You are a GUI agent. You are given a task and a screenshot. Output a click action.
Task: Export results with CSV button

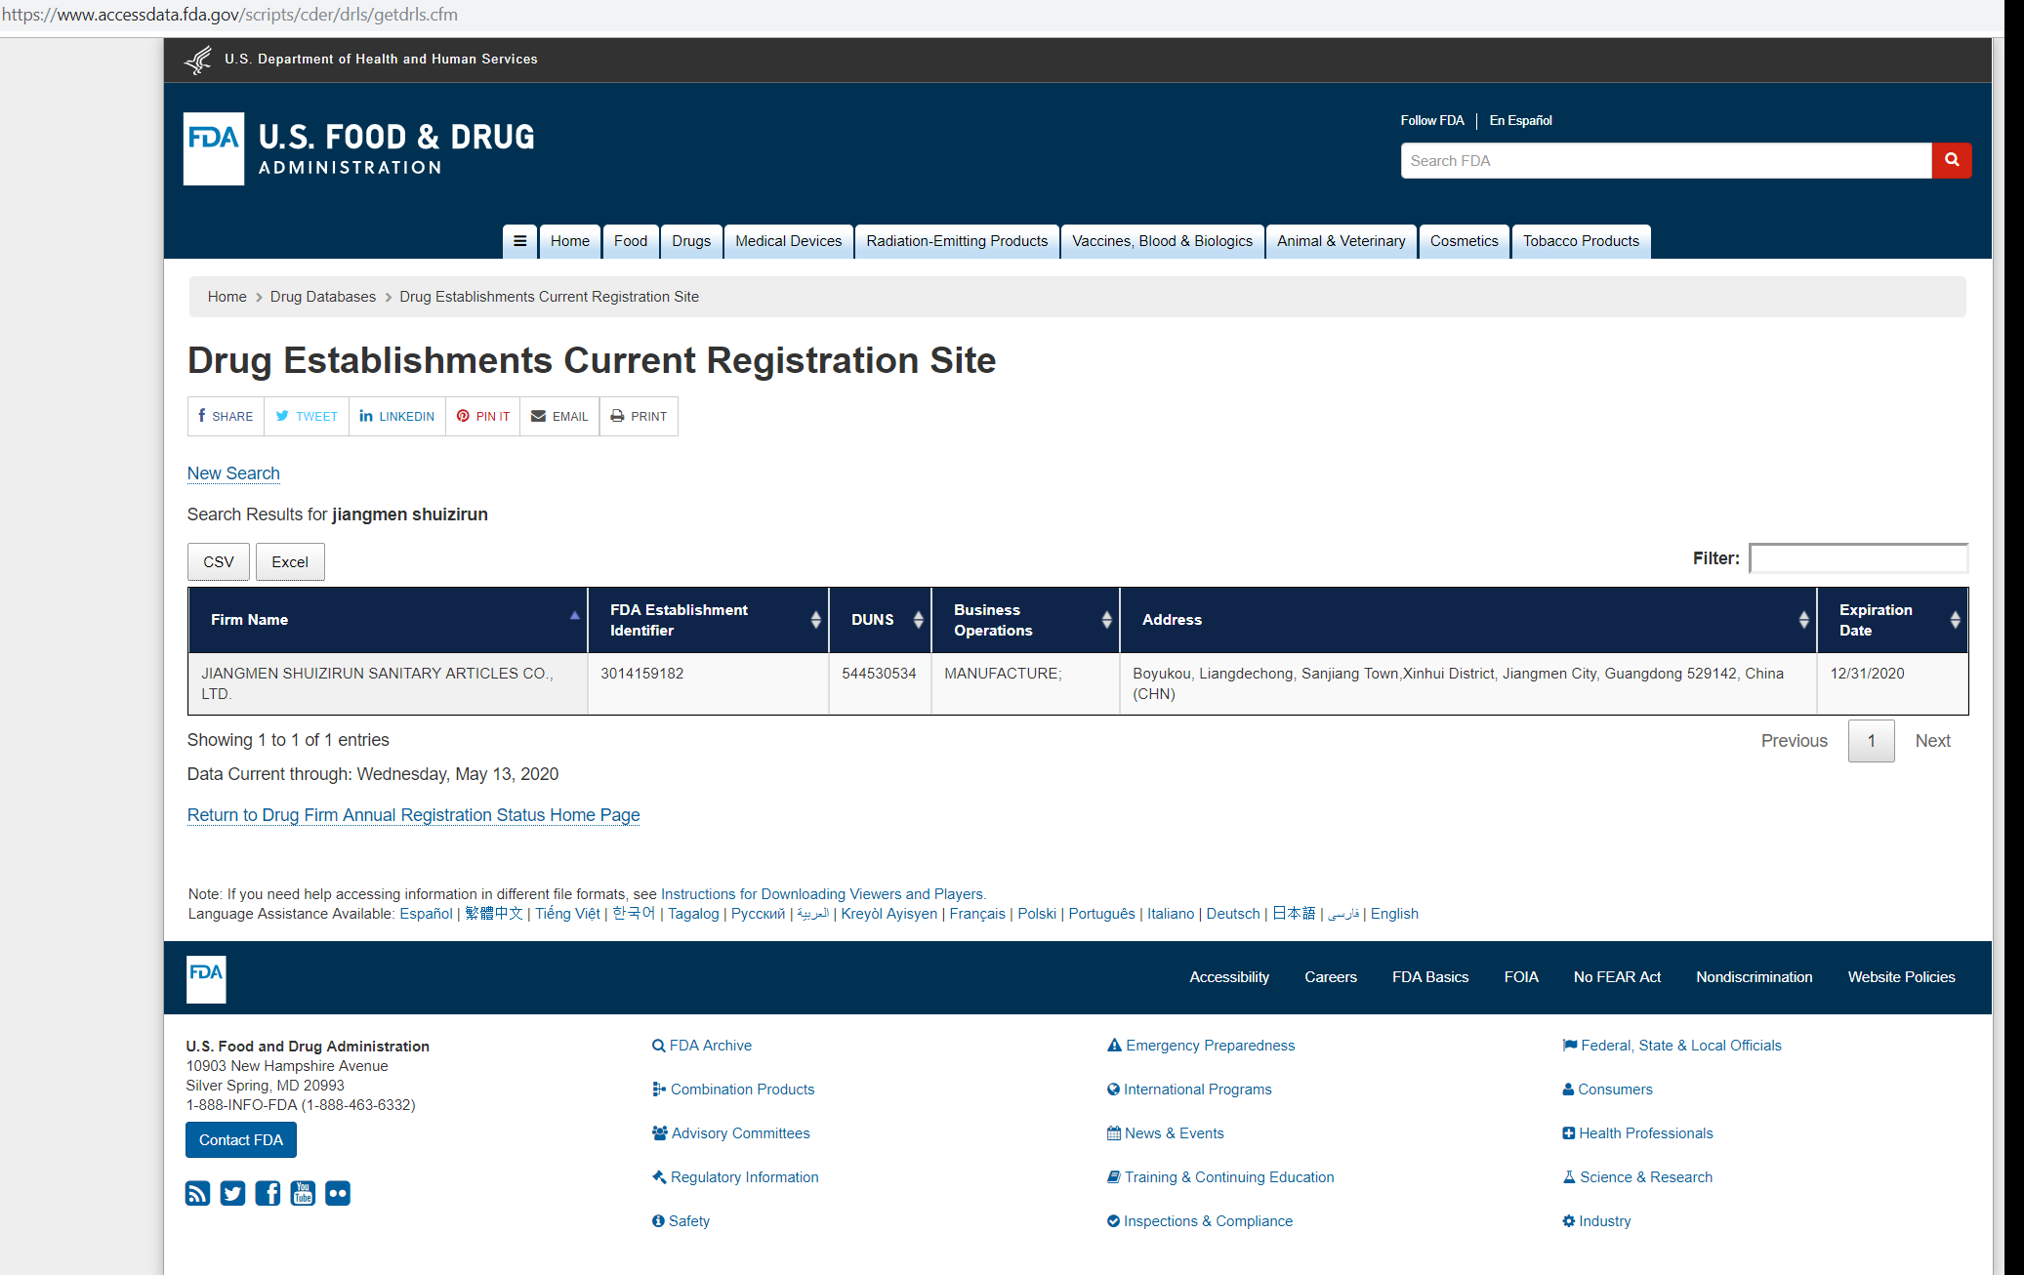coord(218,561)
